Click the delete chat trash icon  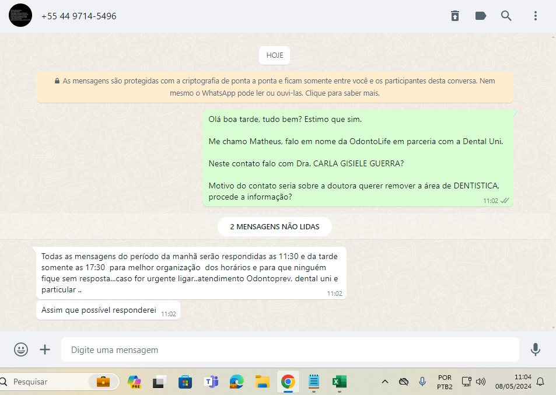pos(455,16)
